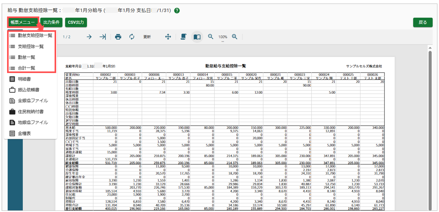Image resolution: width=439 pixels, height=212 pixels.
Task: Click the 出力条件 button
Action: point(51,22)
